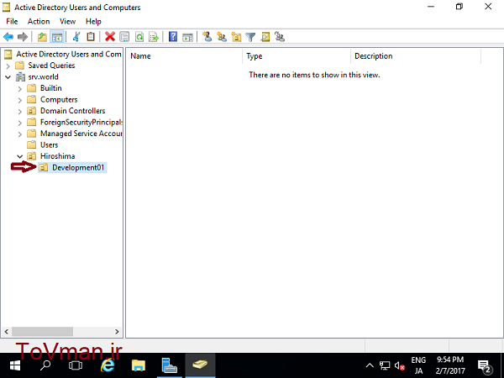Select the Users container in tree

[50, 145]
